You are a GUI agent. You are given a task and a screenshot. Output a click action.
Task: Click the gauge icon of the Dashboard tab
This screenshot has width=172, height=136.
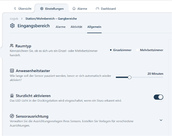tap(98, 9)
